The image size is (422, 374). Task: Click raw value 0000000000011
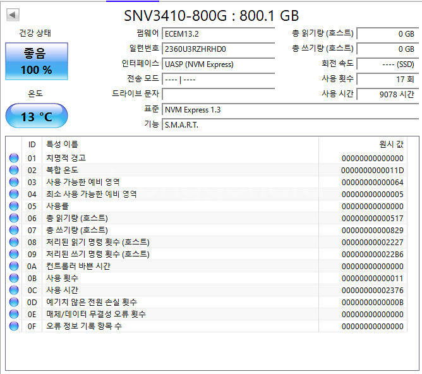373,278
